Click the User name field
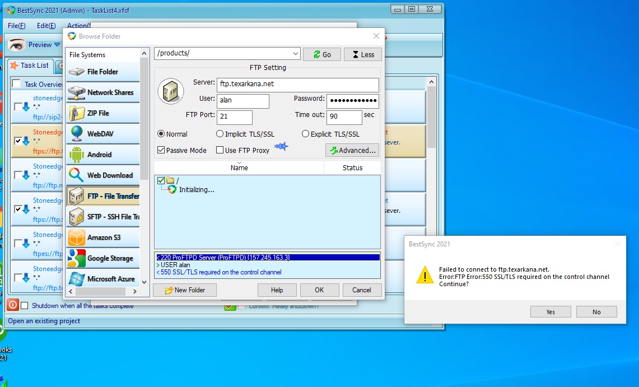The image size is (639, 387). [243, 101]
